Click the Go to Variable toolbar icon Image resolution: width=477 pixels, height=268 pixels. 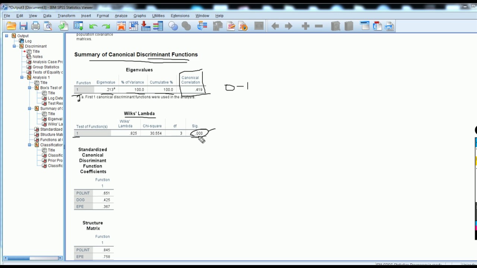[x=146, y=26]
